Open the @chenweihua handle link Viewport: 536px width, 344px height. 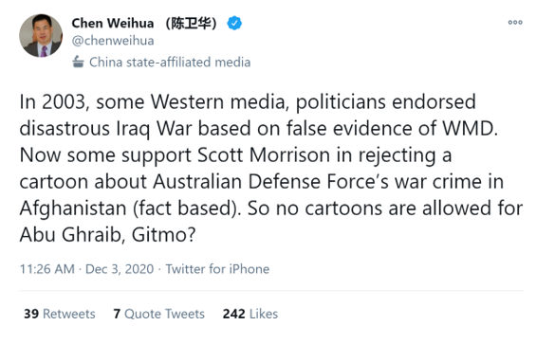point(113,41)
